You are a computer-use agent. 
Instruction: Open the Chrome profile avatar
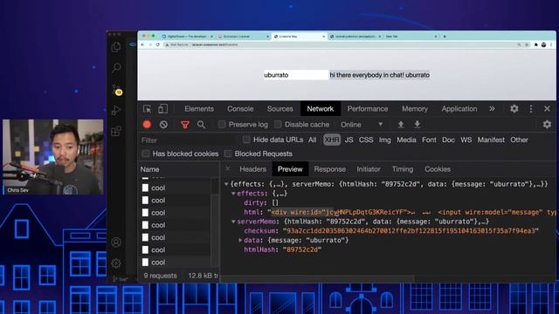[543, 44]
